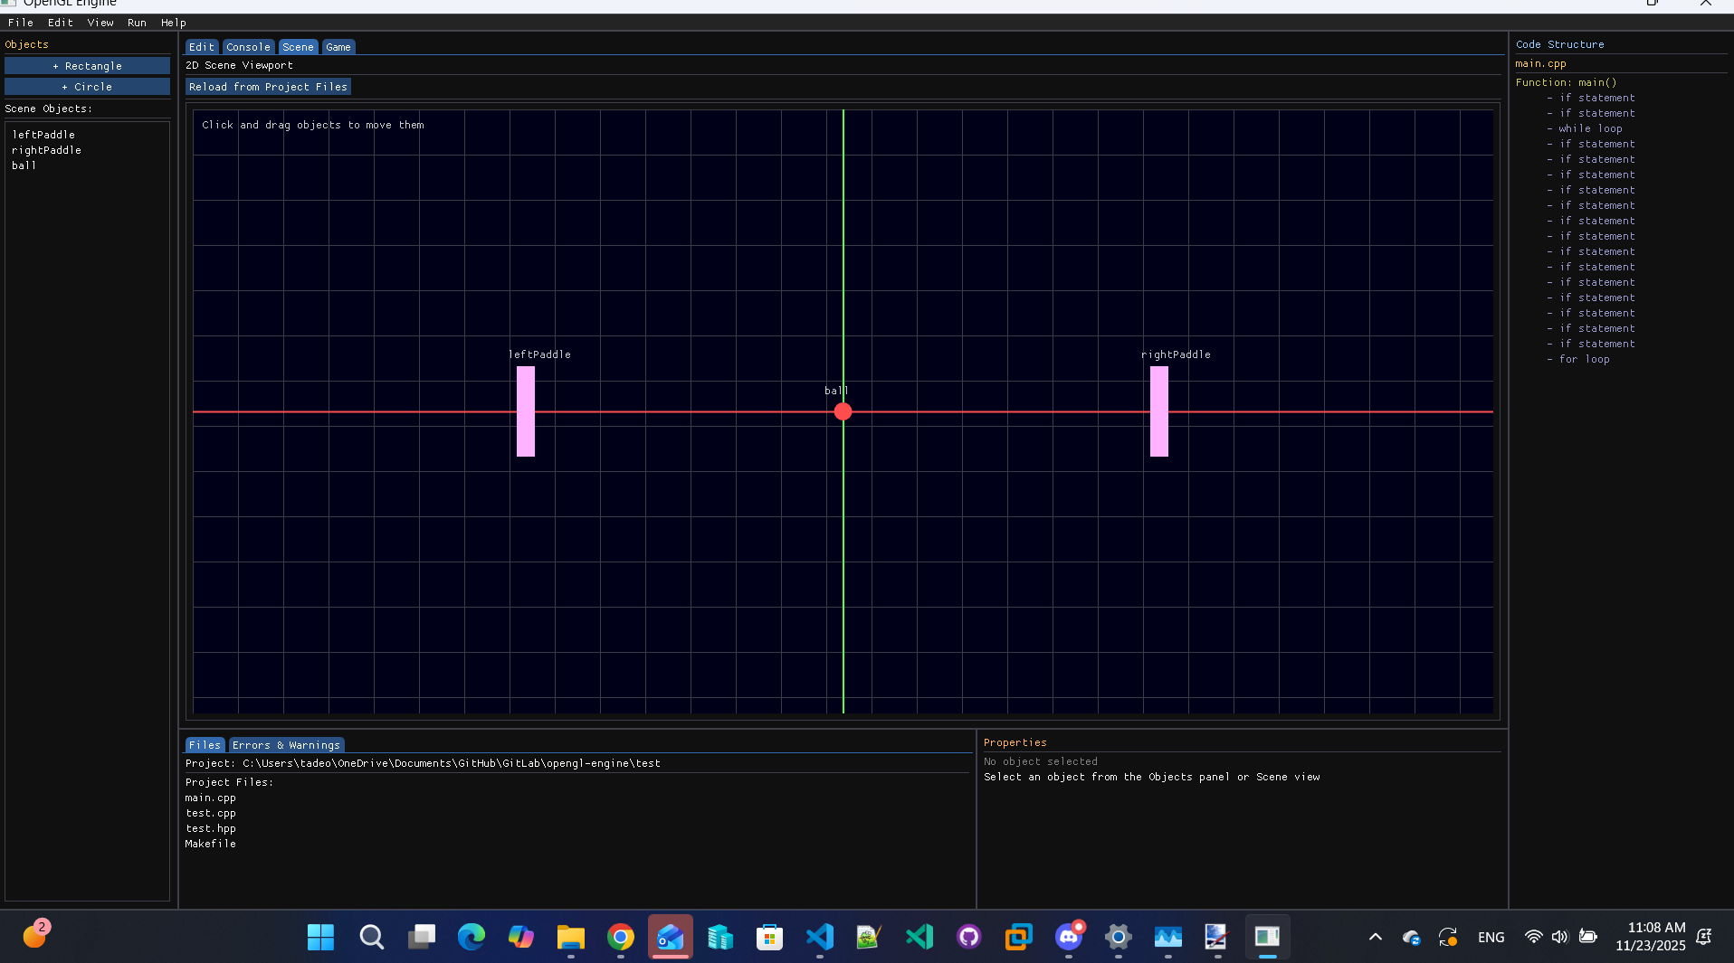Open Discord from the taskbar

click(x=1069, y=938)
